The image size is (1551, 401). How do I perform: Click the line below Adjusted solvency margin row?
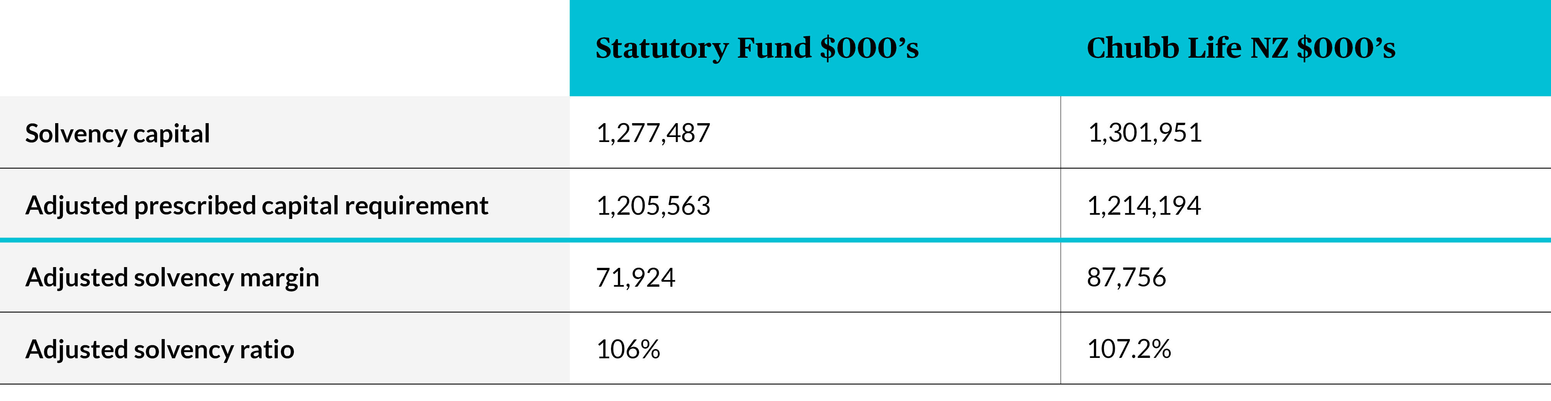(775, 312)
